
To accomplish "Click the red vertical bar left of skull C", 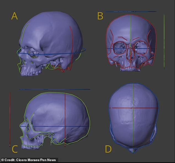I will point(10,118).
